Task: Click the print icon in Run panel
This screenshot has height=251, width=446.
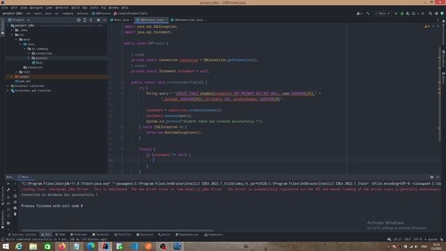Action: click(15, 208)
